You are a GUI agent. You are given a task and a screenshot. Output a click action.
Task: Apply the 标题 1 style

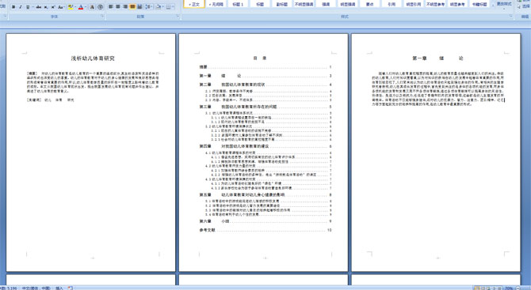click(238, 5)
